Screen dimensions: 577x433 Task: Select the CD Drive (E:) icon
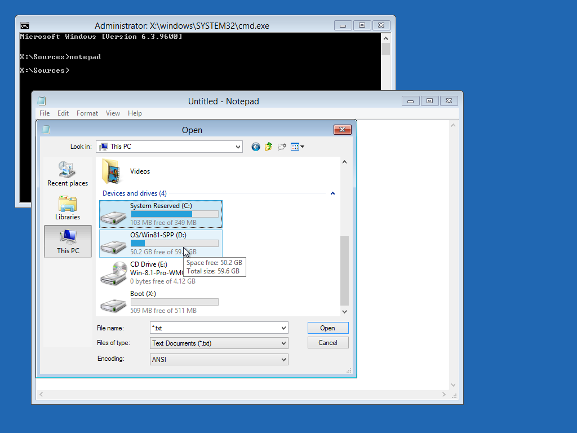[114, 273]
